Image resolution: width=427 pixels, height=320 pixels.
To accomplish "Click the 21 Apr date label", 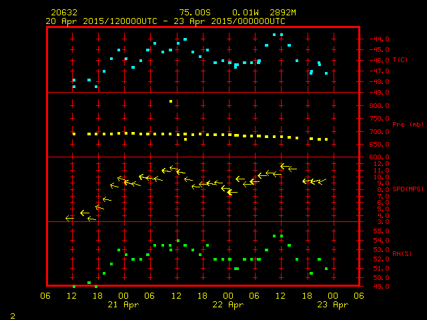I will pyautogui.click(x=123, y=305).
